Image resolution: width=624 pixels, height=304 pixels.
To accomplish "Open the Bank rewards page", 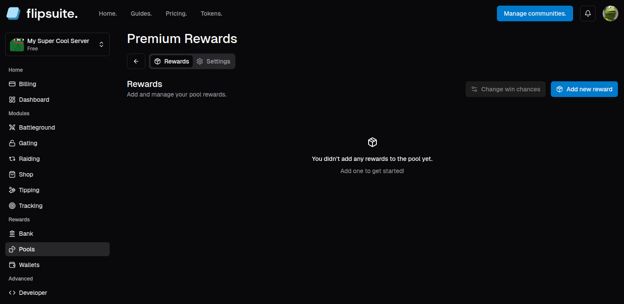I will click(57, 234).
